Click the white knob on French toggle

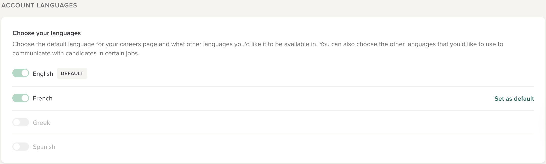click(x=25, y=98)
